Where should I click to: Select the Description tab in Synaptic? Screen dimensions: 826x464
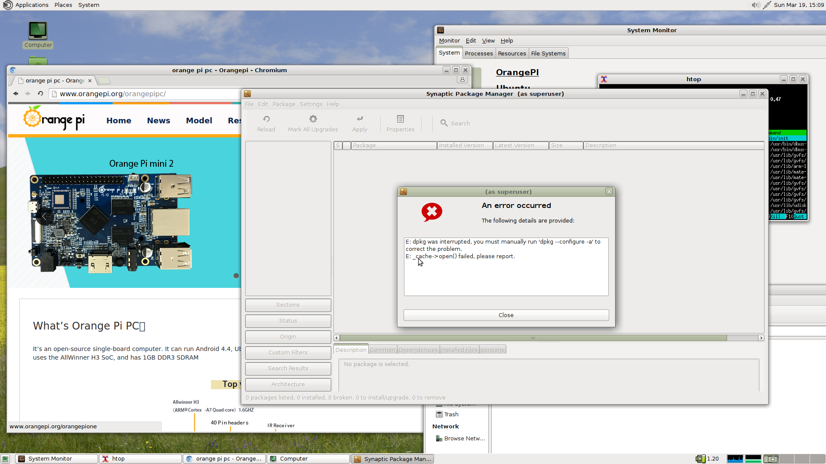[x=351, y=350]
